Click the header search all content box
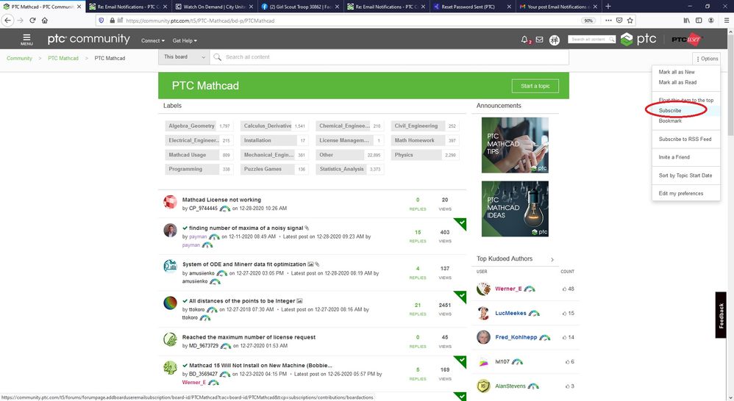The height and width of the screenshot is (401, 734). pos(592,40)
